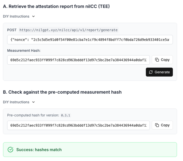Click the "Retrieve the attestation report" heading
Image resolution: width=183 pixels, height=161 pixels.
(56, 6)
